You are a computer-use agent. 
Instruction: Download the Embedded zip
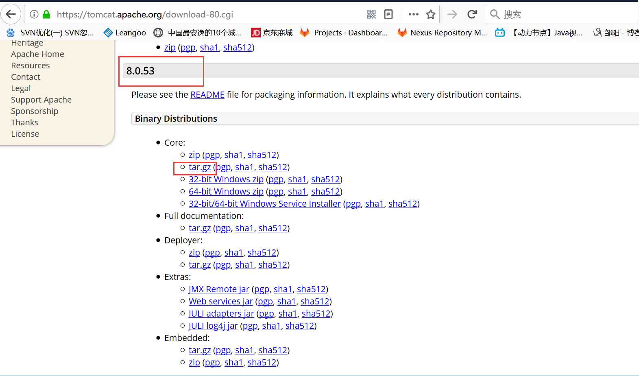194,363
